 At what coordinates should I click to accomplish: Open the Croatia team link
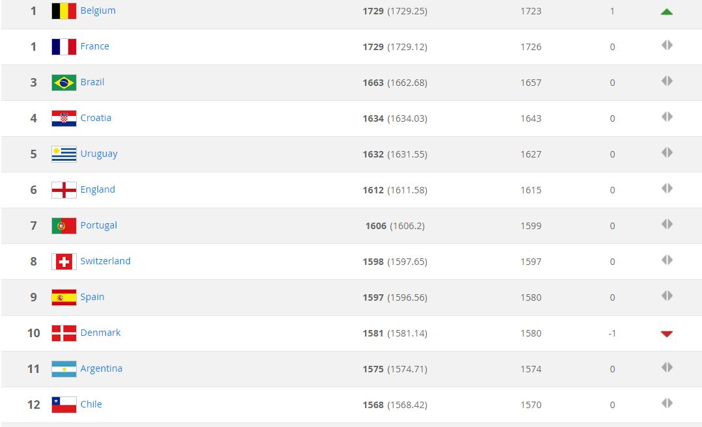pyautogui.click(x=96, y=118)
